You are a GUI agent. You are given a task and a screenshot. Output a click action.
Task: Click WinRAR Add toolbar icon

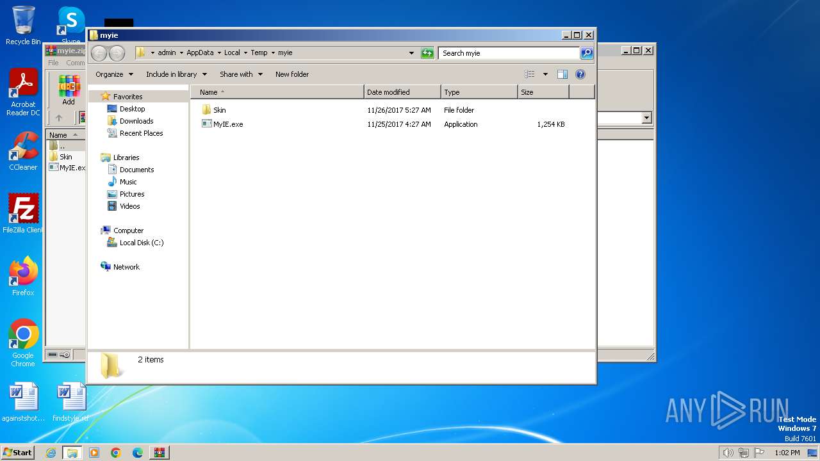coord(69,90)
